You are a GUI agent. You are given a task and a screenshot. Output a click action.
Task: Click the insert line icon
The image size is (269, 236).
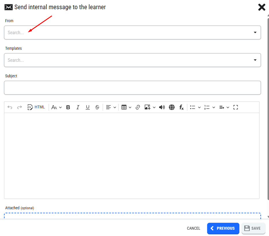(x=222, y=107)
